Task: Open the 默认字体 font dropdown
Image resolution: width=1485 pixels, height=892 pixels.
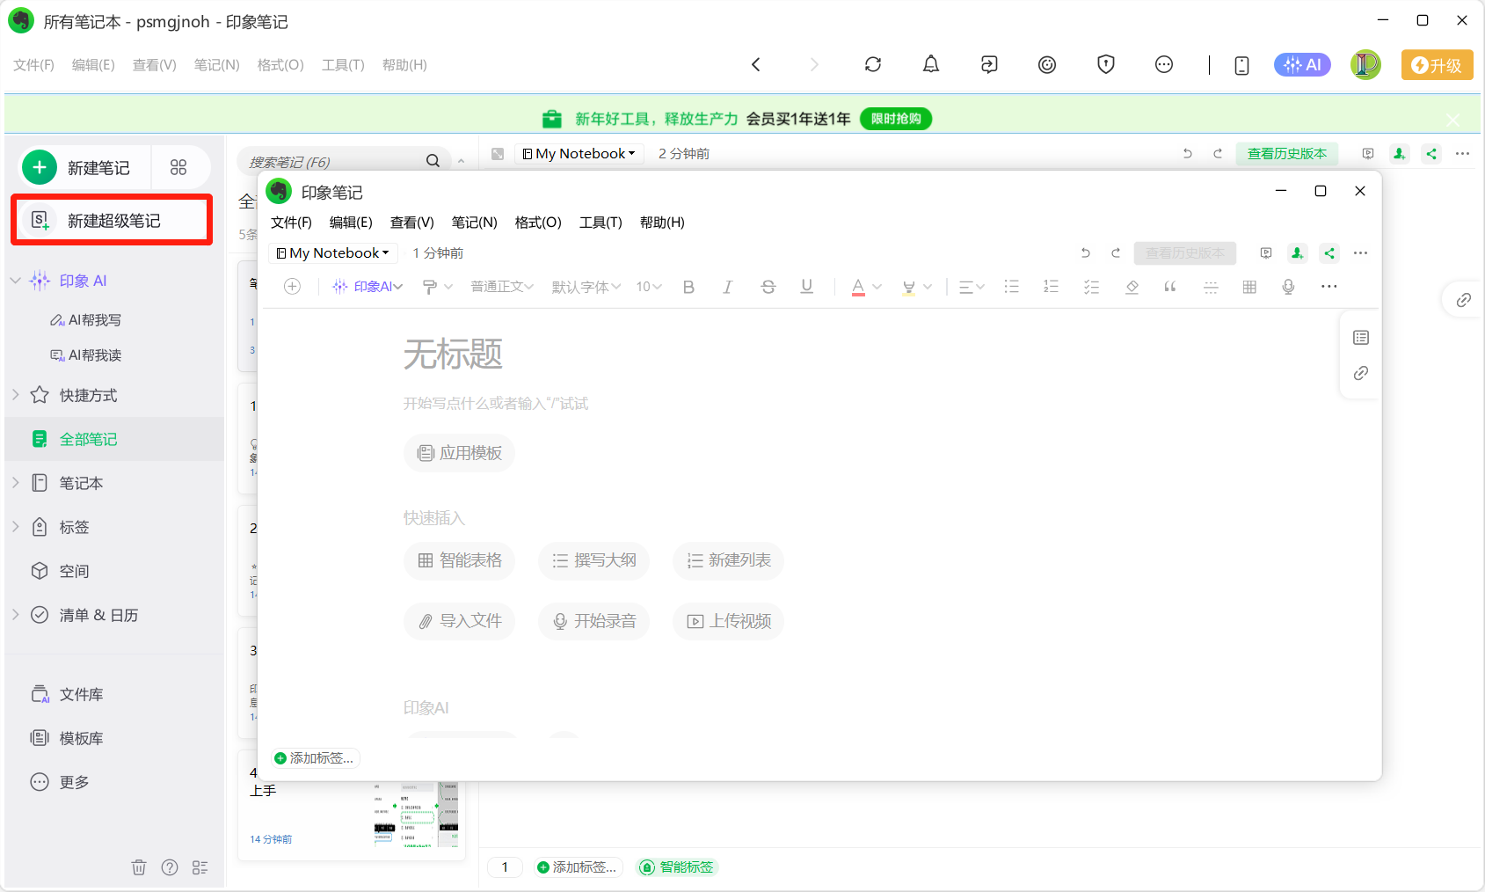Action: click(586, 287)
